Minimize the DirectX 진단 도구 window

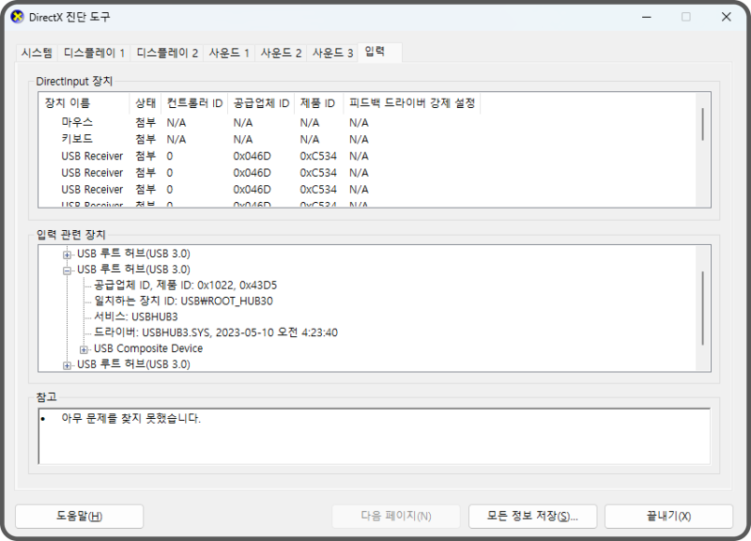point(647,17)
